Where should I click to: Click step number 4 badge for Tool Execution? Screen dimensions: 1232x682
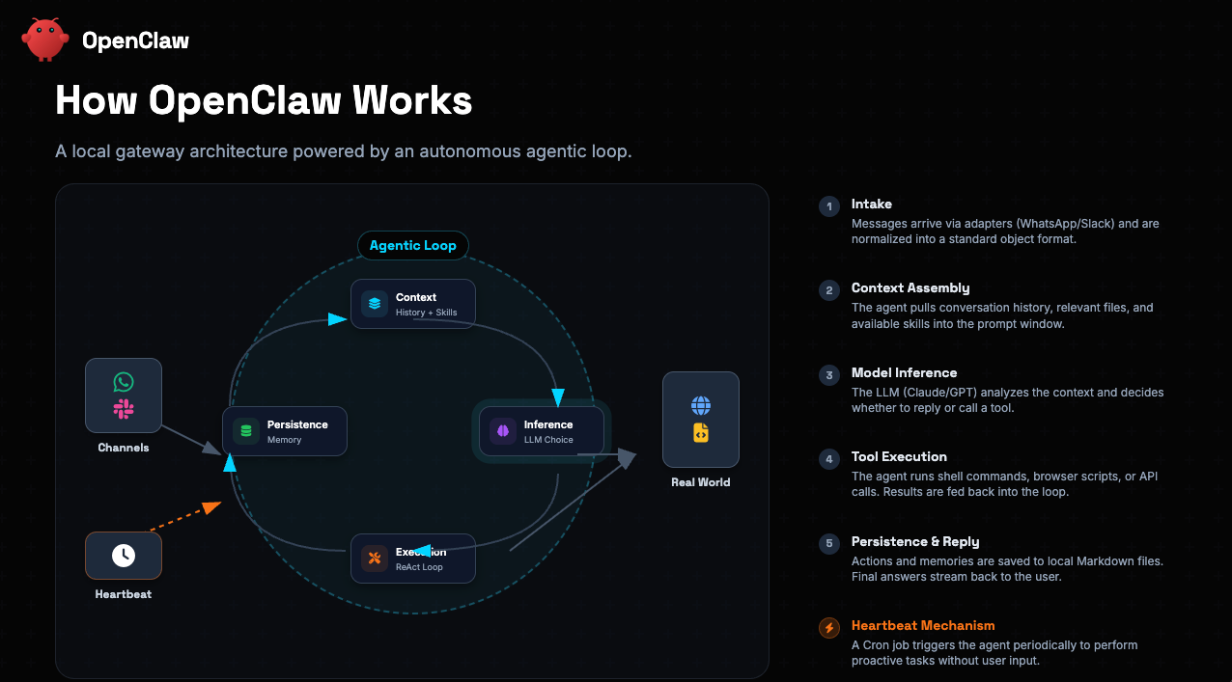click(828, 459)
